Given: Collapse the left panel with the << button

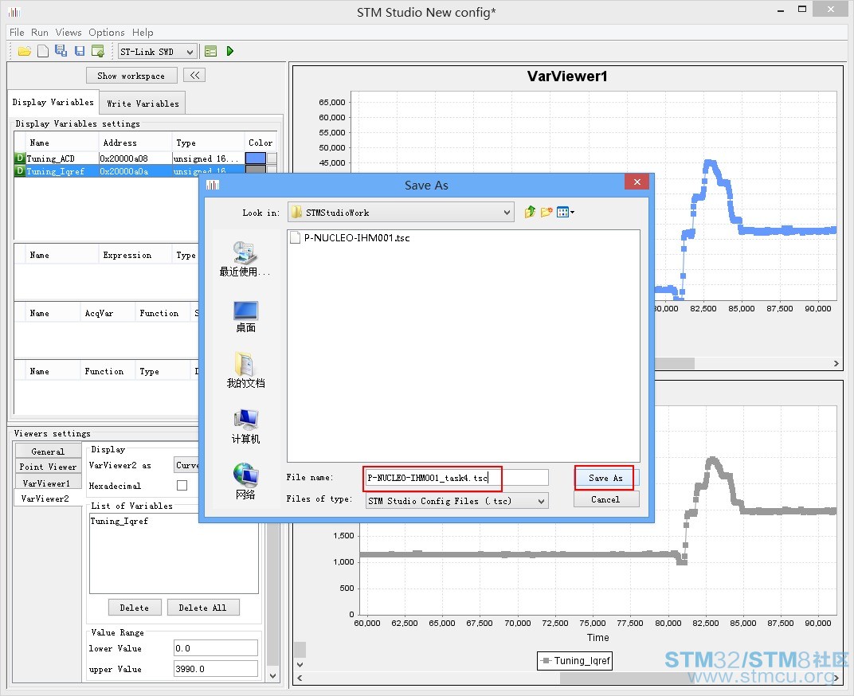Looking at the screenshot, I should click(194, 75).
